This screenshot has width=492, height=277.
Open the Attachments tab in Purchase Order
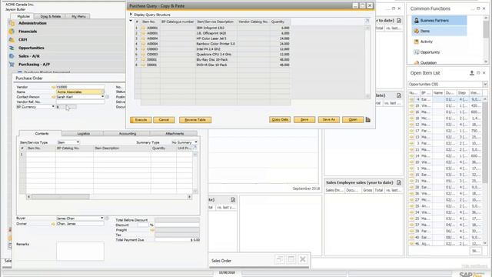175,134
